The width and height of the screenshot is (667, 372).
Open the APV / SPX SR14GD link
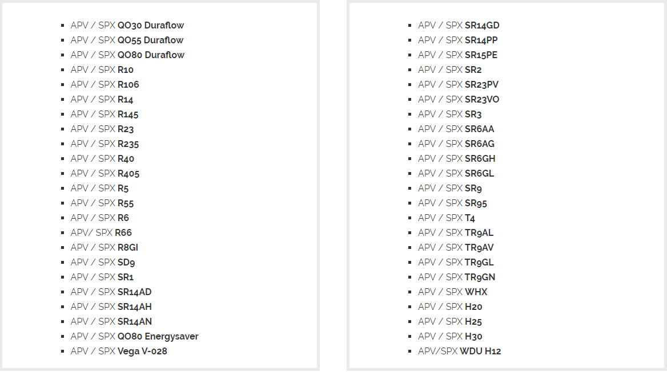pyautogui.click(x=459, y=26)
